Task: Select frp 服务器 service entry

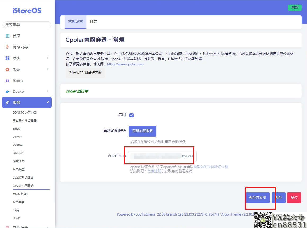Action: pos(19,194)
